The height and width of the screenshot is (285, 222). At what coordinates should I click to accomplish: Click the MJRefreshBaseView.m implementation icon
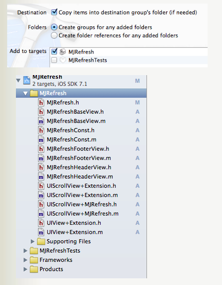coord(41,121)
